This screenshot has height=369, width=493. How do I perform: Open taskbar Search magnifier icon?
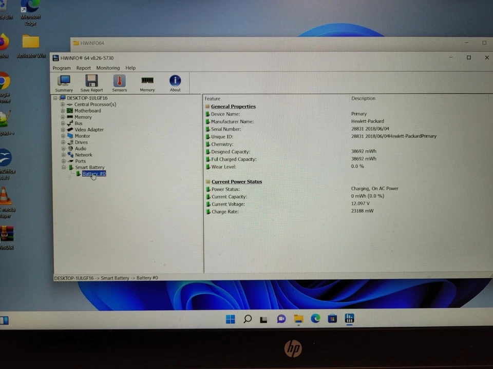coord(248,319)
